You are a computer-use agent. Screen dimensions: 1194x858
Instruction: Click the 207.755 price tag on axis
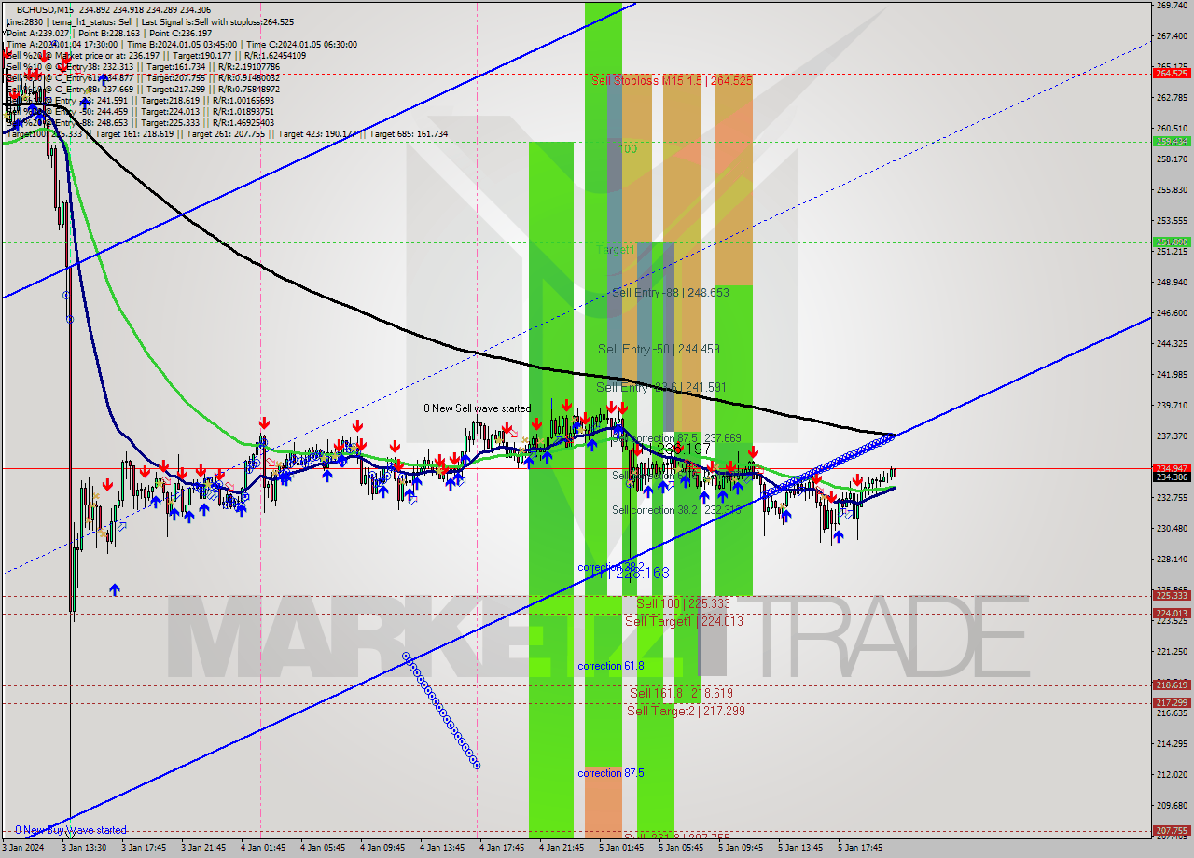tap(1172, 830)
